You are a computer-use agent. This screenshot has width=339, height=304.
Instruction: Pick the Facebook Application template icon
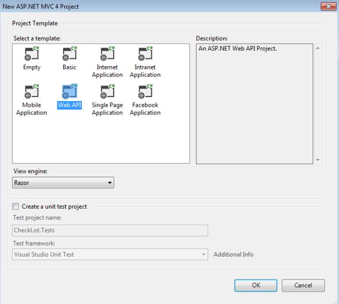(x=145, y=92)
